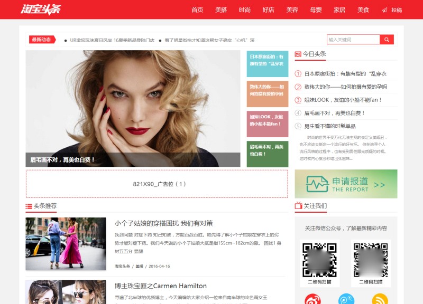
Task: Select the 美食 navigation item
Action: tap(363, 10)
